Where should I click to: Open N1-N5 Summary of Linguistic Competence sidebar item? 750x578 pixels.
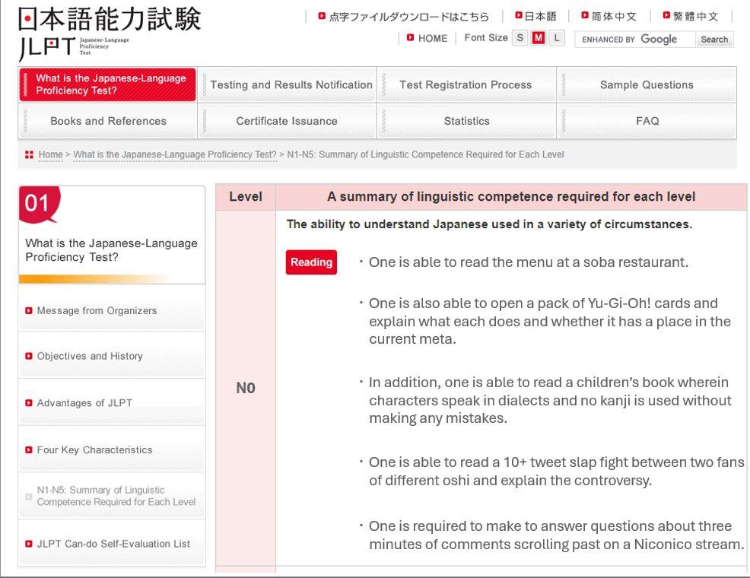pos(116,496)
